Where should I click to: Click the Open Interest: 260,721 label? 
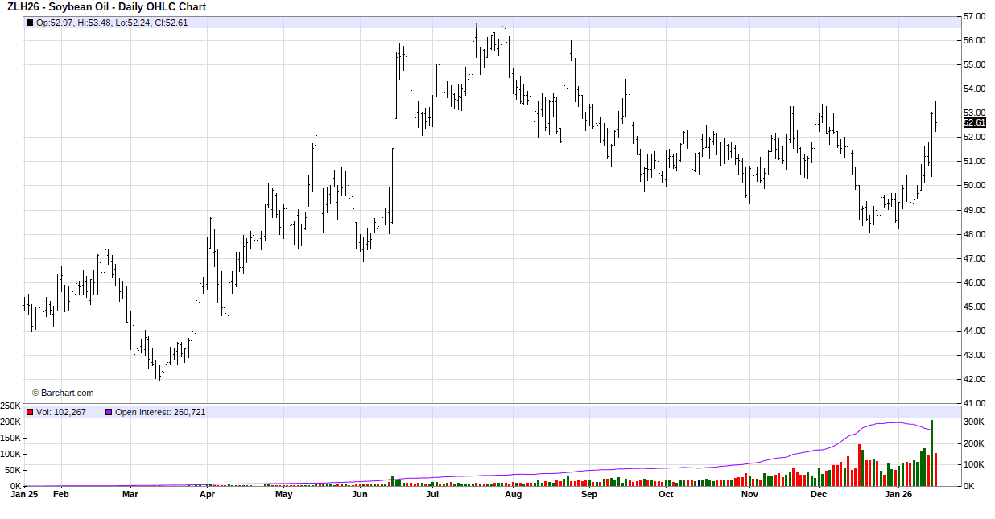[160, 412]
